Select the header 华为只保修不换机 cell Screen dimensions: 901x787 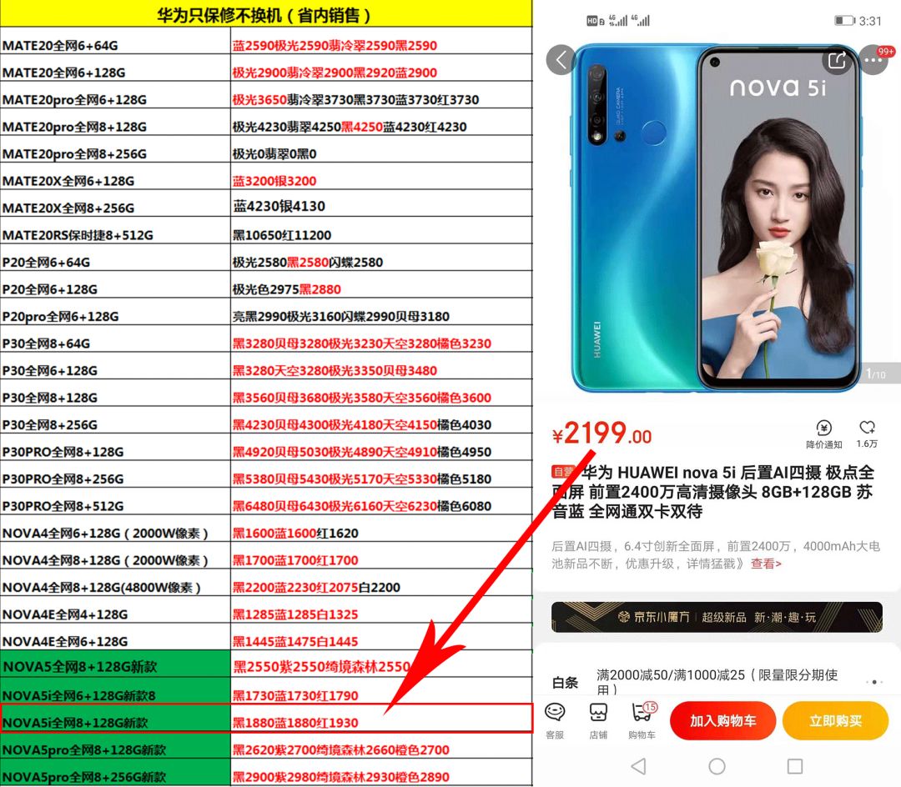click(266, 14)
